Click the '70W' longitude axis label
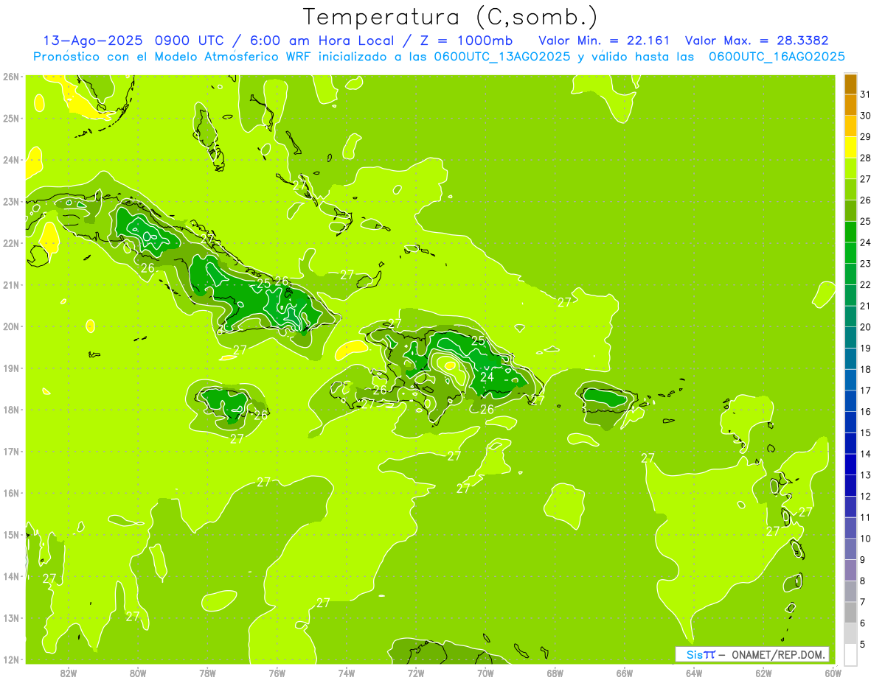The width and height of the screenshot is (885, 683). point(485,673)
